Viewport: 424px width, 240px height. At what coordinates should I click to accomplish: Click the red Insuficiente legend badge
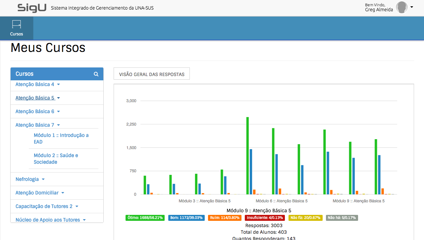click(x=265, y=218)
